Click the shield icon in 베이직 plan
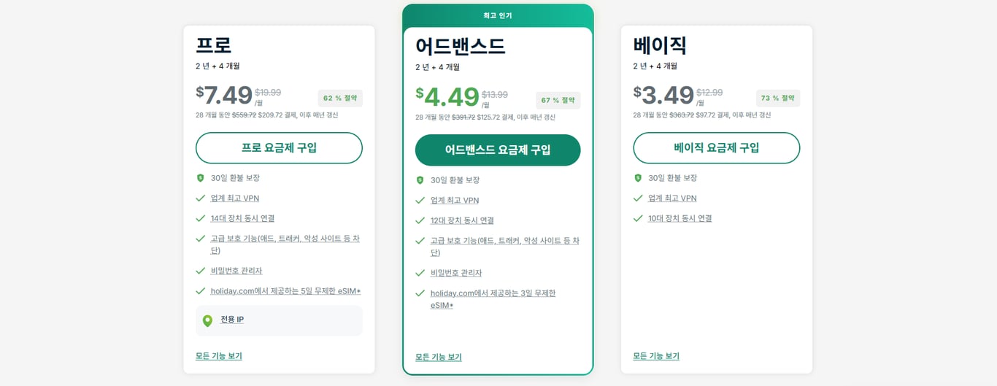Viewport: 997px width, 386px height. 638,178
